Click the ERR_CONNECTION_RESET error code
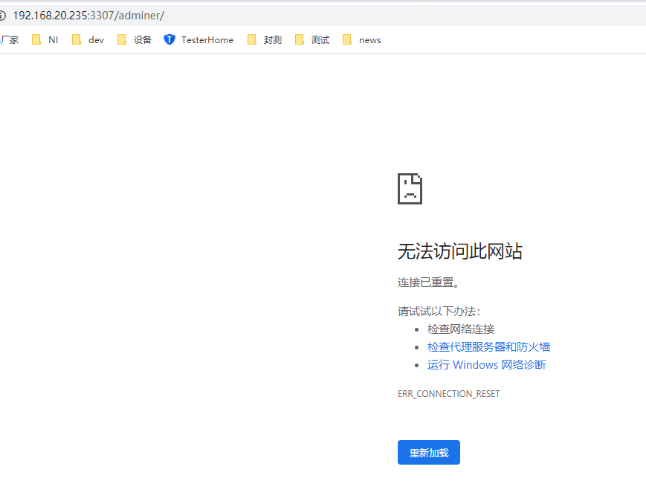Image resolution: width=646 pixels, height=481 pixels. [448, 394]
